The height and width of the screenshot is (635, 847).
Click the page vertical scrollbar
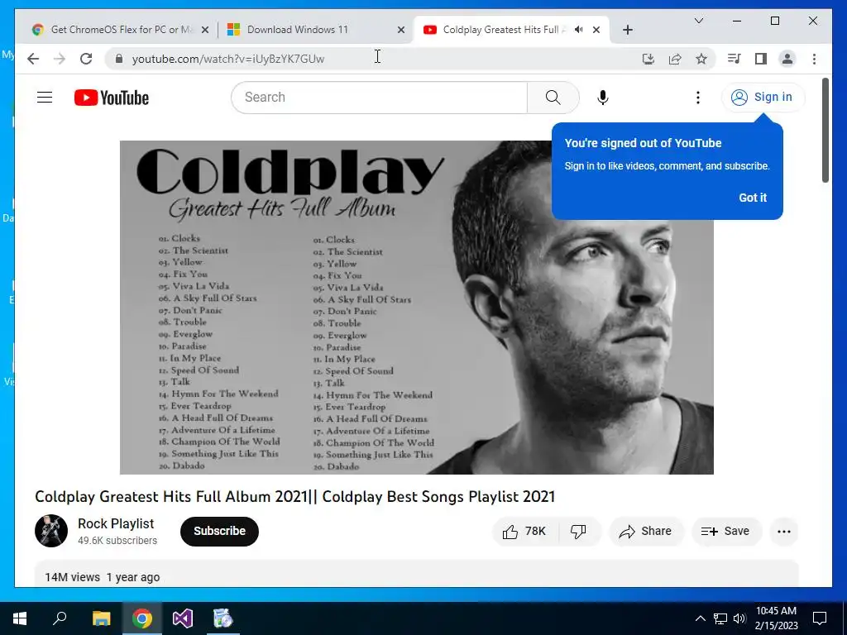(x=825, y=130)
